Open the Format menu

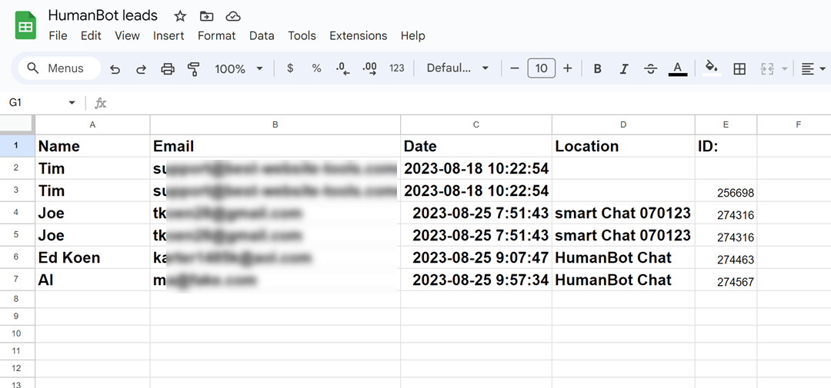216,35
